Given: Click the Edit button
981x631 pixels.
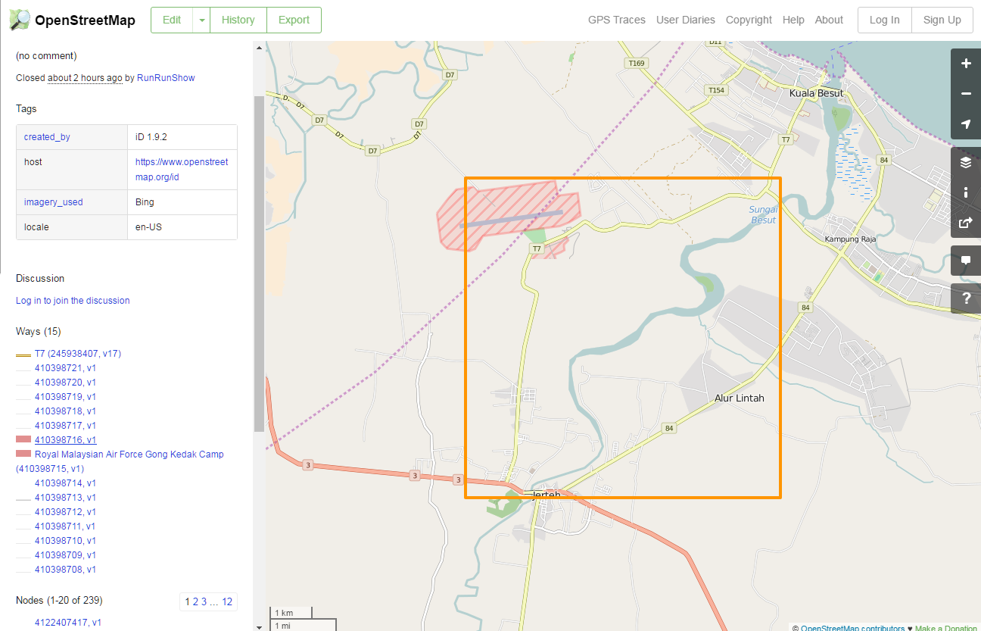Looking at the screenshot, I should [172, 20].
